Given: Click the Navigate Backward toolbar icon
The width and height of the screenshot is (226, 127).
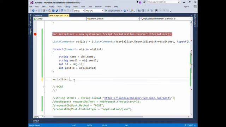Looking at the screenshot, I should tap(33, 11).
